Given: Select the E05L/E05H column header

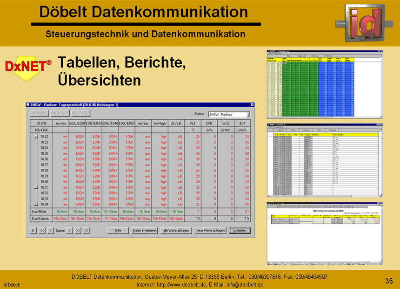Looking at the screenshot, I should click(127, 123).
